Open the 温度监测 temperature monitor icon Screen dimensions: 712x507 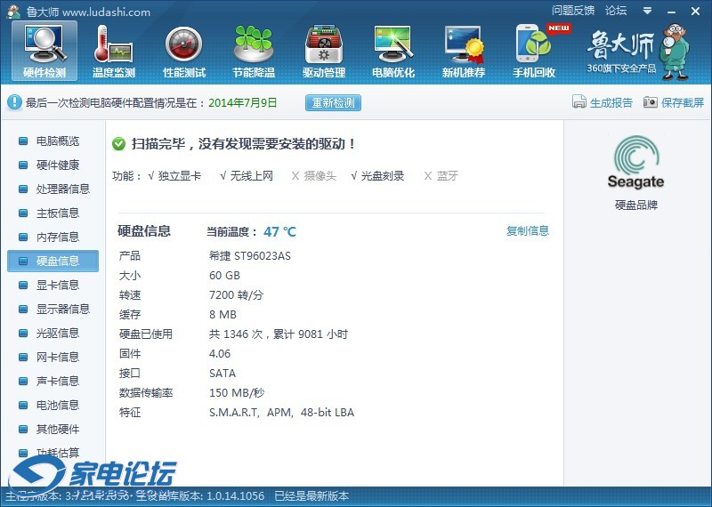tap(114, 51)
